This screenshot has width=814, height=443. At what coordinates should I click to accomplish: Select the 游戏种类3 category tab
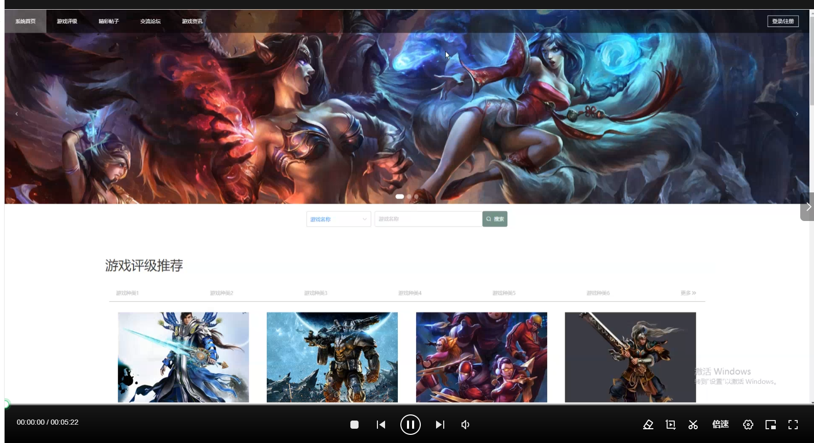point(316,293)
